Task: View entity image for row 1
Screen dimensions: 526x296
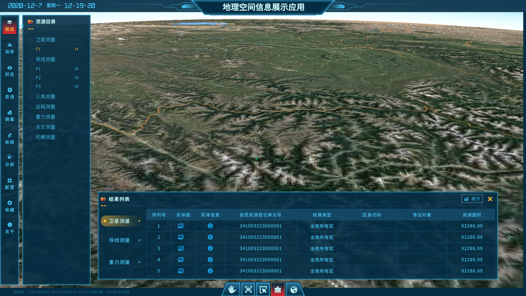Action: coord(180,226)
